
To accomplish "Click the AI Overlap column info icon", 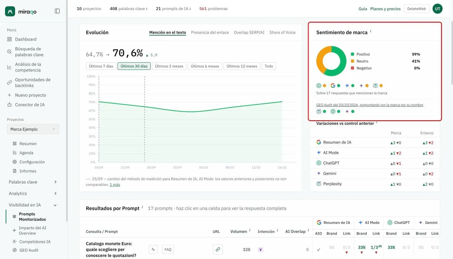I will [x=308, y=230].
